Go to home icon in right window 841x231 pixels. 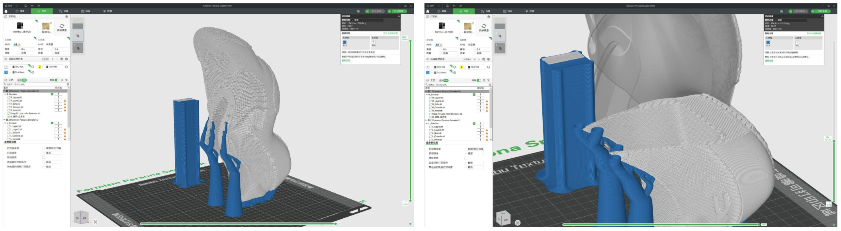tap(428, 11)
